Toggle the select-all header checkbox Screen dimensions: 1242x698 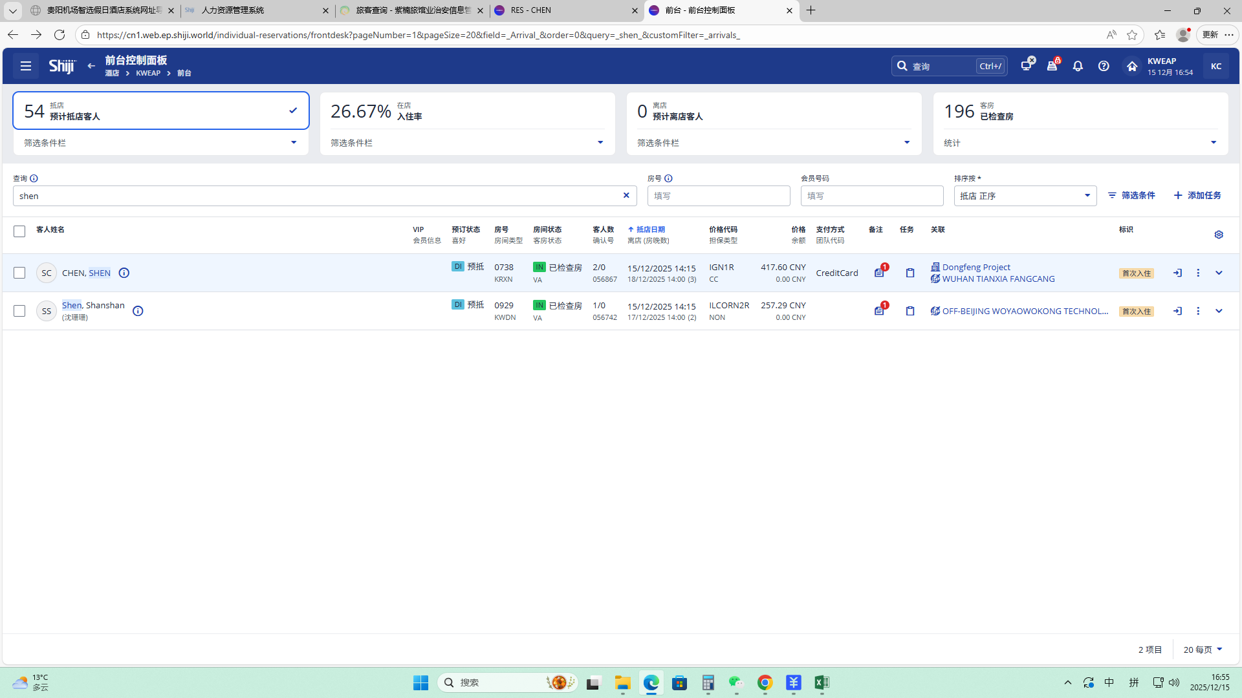coord(19,231)
